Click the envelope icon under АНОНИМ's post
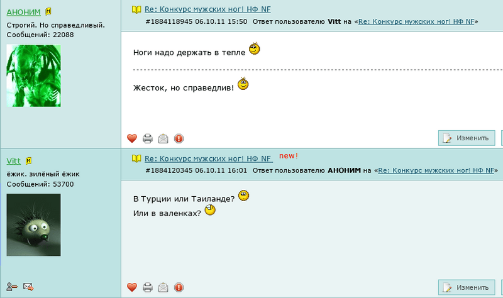Image resolution: width=503 pixels, height=298 pixels. (x=163, y=138)
